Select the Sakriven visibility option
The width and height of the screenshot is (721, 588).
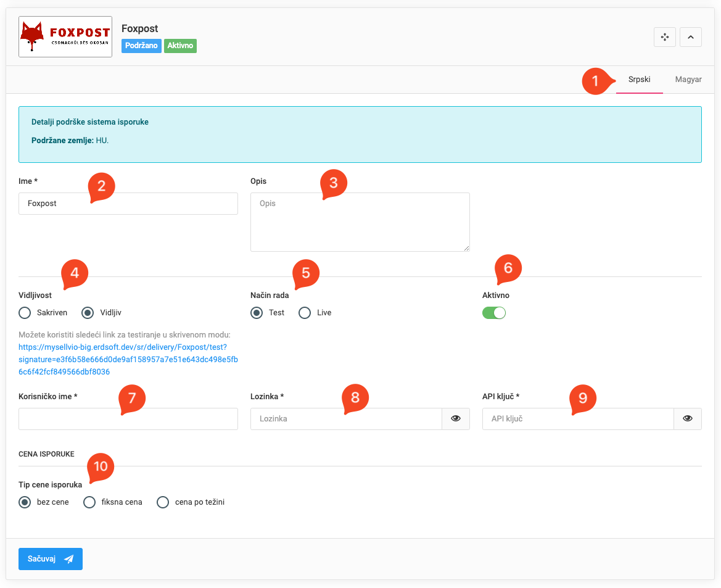click(25, 313)
